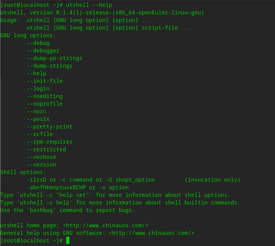Click the green cursor block at the prompt
The height and width of the screenshot is (246, 275).
coord(68,240)
